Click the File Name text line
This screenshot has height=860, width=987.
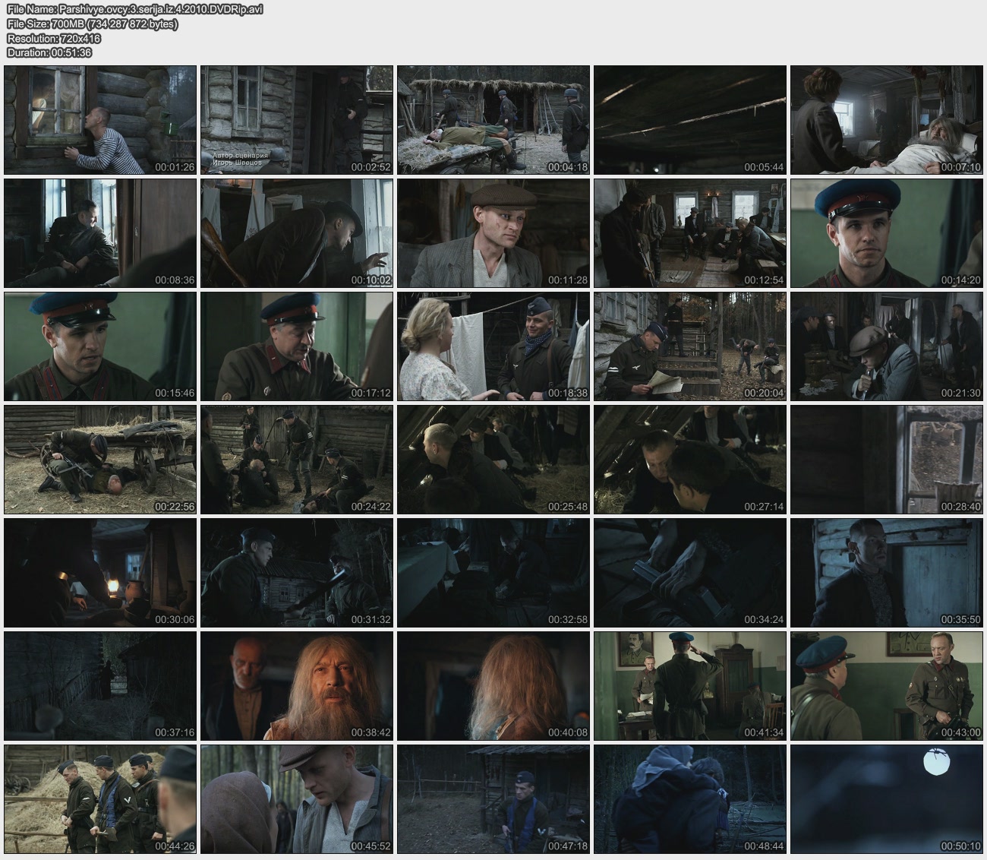click(x=135, y=10)
